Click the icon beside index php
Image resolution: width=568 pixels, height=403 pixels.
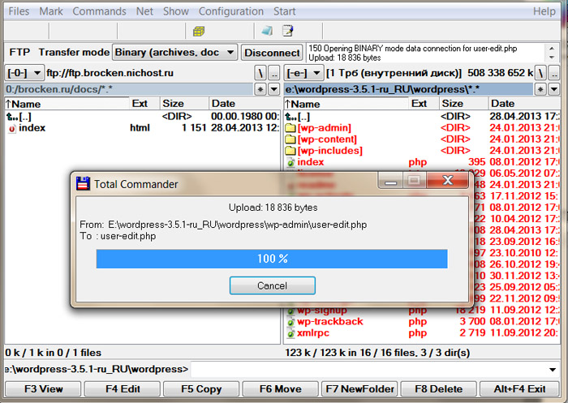tap(290, 162)
